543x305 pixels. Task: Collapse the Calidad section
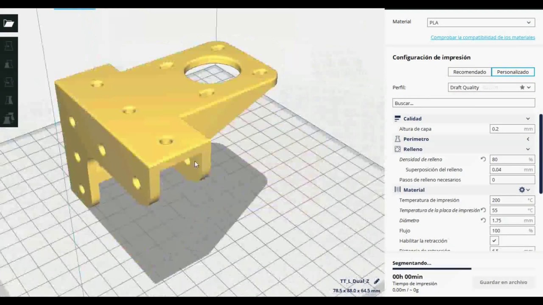click(x=528, y=119)
